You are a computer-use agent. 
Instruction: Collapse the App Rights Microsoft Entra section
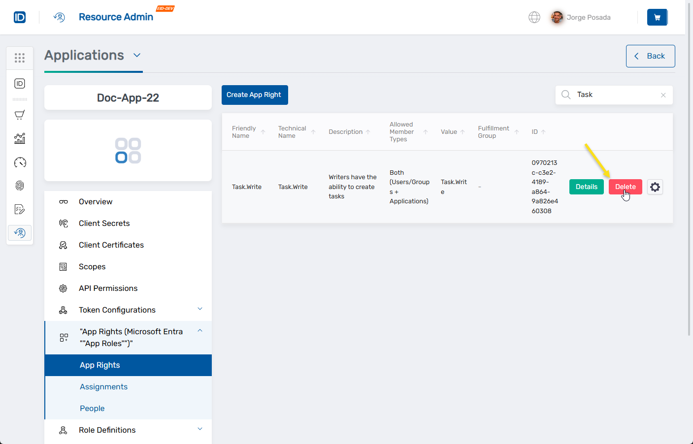200,331
